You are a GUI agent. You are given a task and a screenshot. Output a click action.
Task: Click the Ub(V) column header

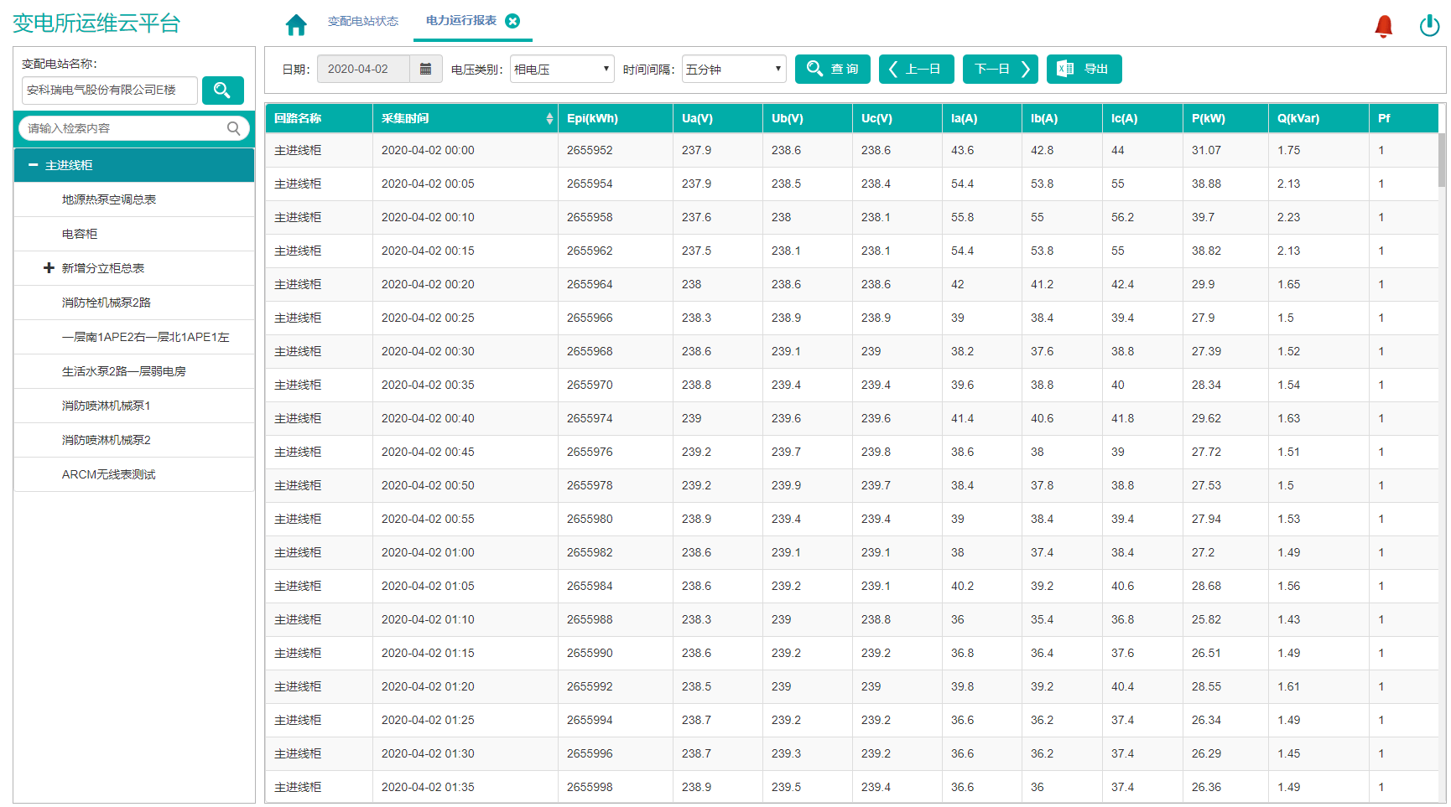(807, 118)
